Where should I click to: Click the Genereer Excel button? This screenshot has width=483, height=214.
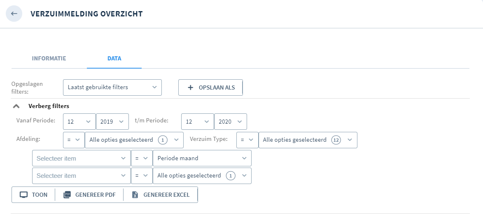click(161, 195)
